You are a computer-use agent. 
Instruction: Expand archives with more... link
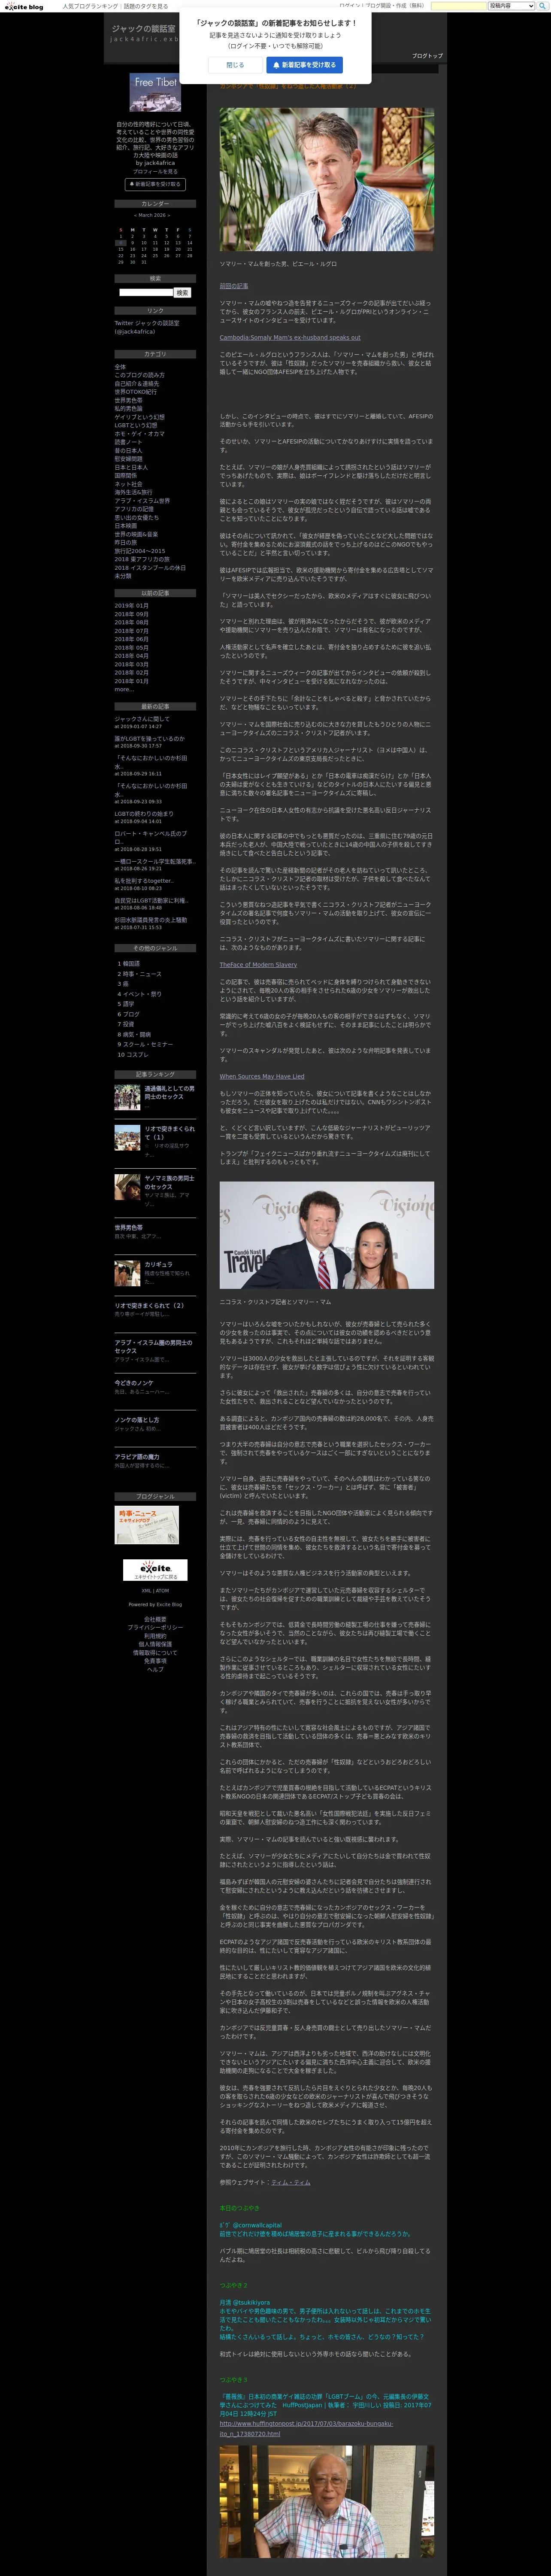tap(123, 690)
